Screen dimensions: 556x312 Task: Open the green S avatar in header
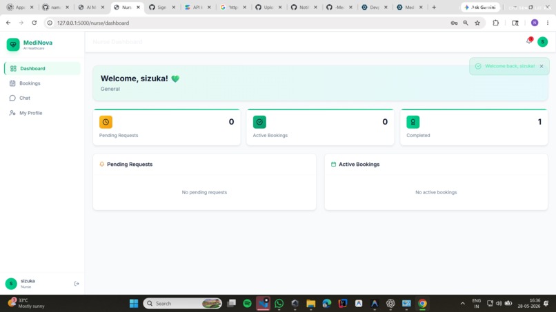pyautogui.click(x=542, y=42)
